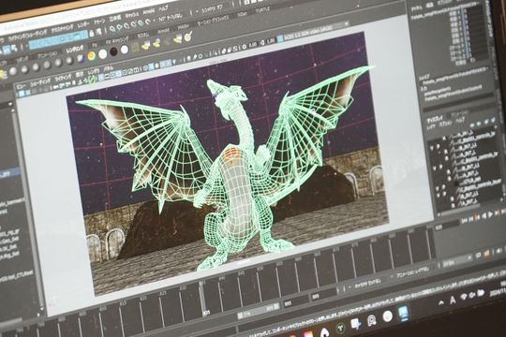Screen dimensions: 506x337
Task: Click the go to start of playback button
Action: [464, 220]
